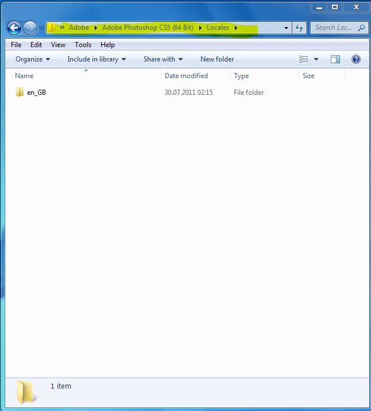Open Include in library dropdown

pos(96,59)
